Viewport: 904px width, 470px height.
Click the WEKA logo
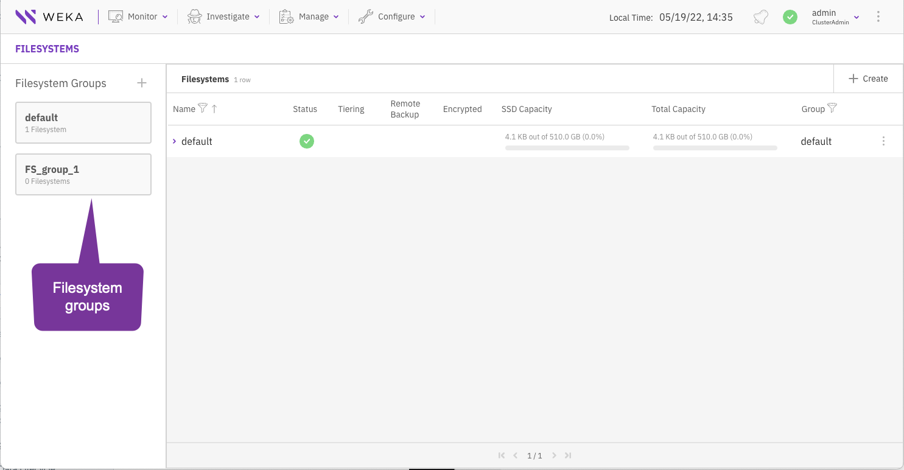[x=49, y=16]
